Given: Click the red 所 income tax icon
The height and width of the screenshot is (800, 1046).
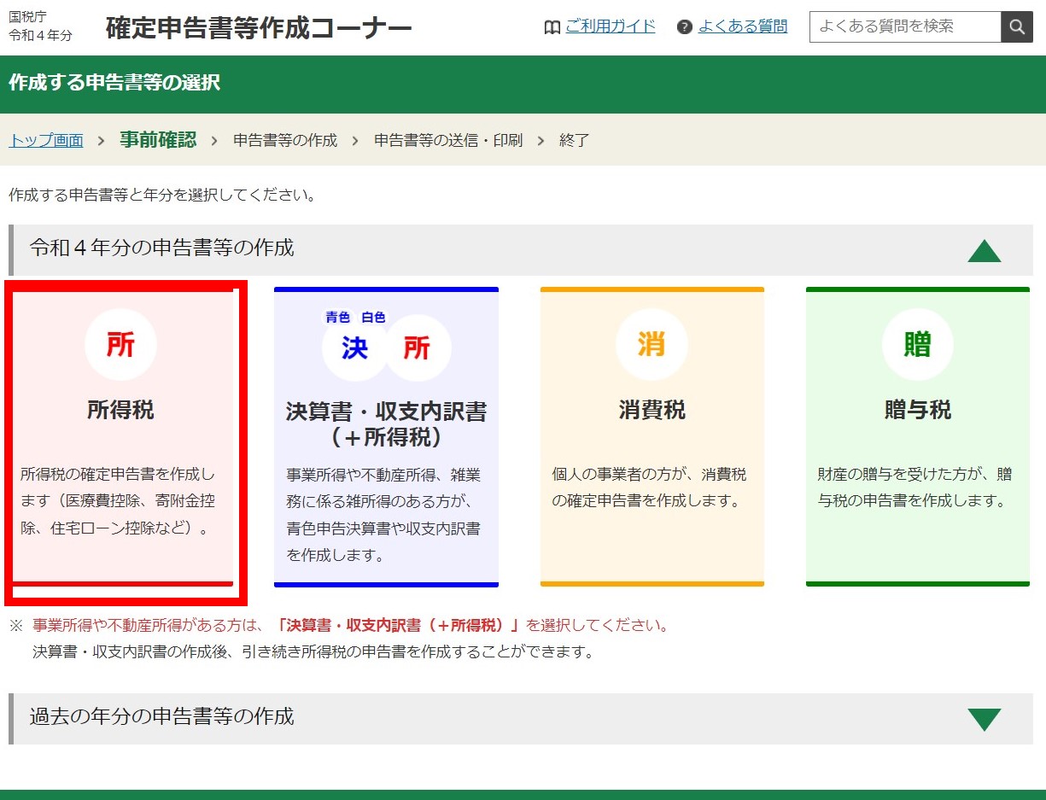Looking at the screenshot, I should point(120,344).
